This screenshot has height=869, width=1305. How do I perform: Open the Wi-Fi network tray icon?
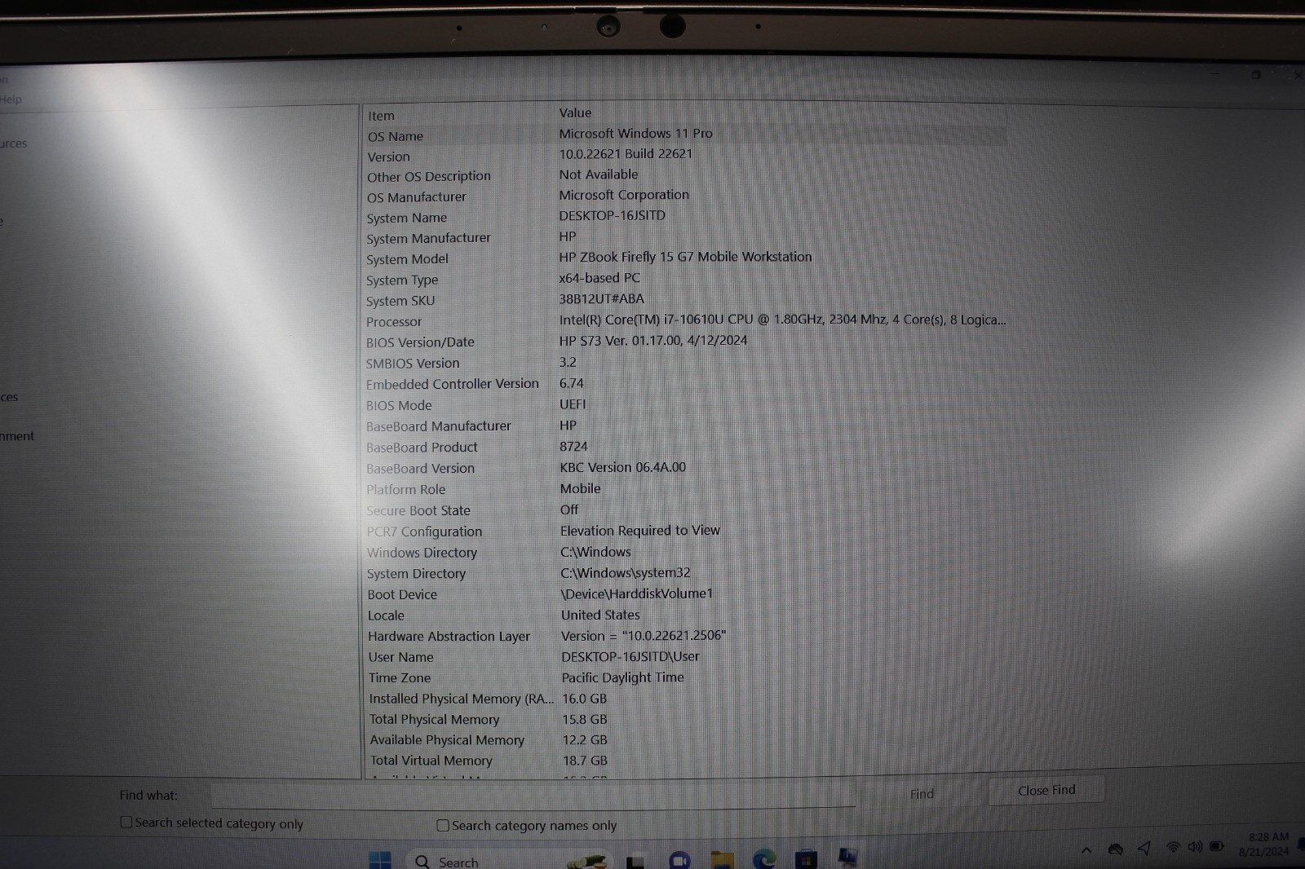click(x=1173, y=848)
